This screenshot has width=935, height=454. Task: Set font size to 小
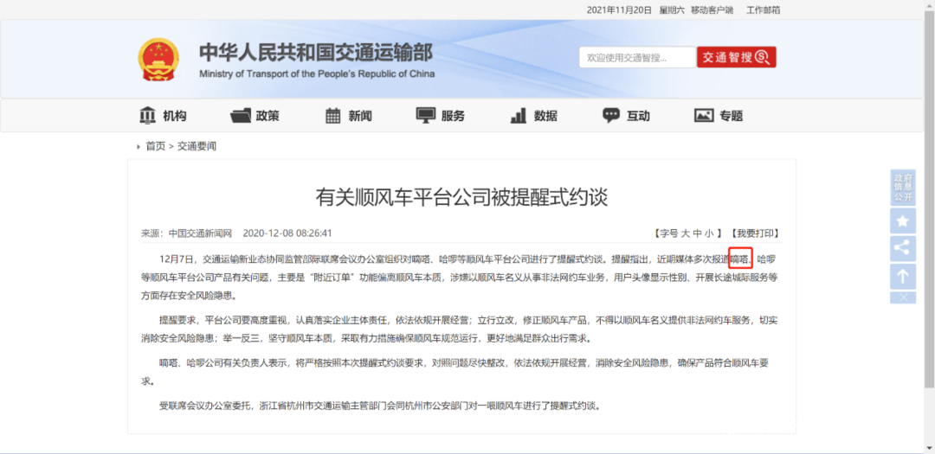(x=709, y=233)
